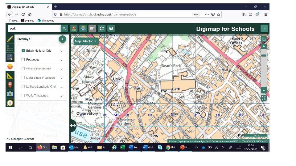Click the Digimap for Schools title
This screenshot has width=296, height=166.
coord(225,29)
